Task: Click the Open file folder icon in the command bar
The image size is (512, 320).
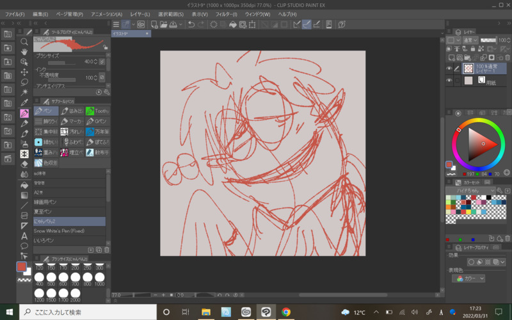Action: tap(163, 24)
